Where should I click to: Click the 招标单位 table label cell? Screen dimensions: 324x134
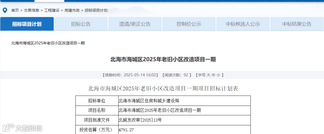click(x=97, y=101)
